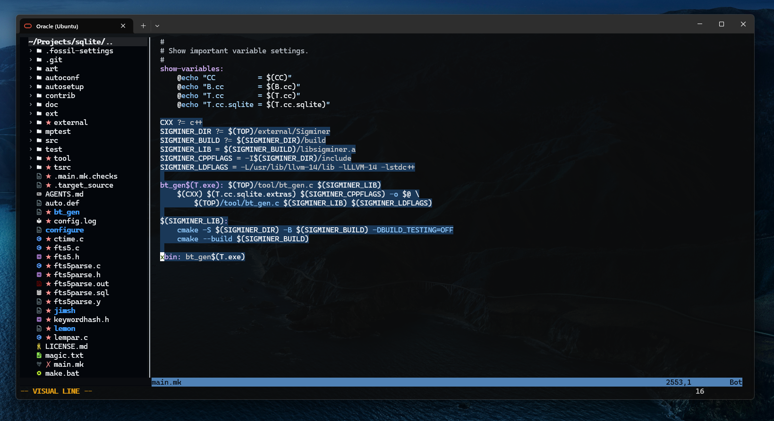Expand the doc folder chevron
The image size is (774, 421).
coord(31,105)
